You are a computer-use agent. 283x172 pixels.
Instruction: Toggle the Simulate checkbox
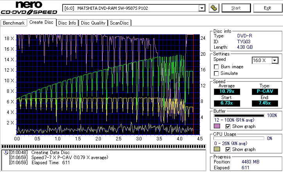click(217, 73)
